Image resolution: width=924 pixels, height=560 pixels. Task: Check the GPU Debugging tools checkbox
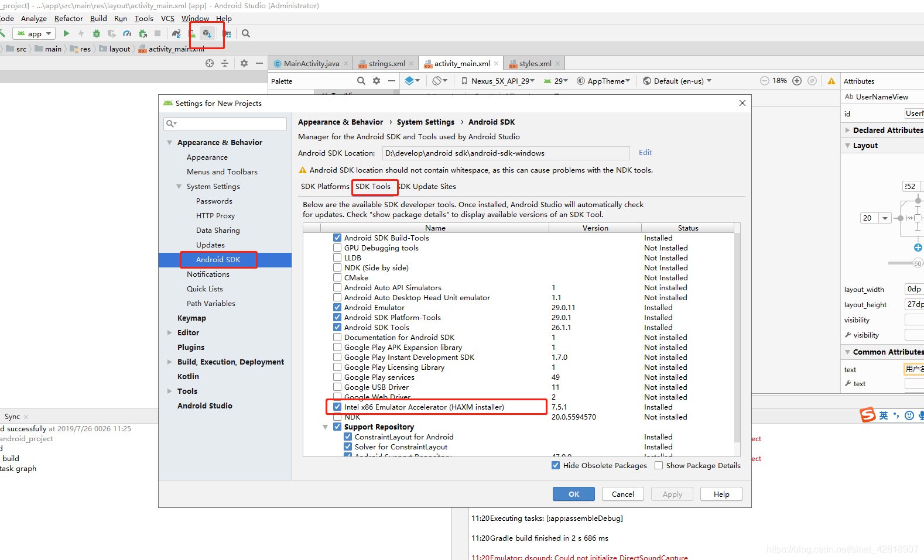(337, 248)
